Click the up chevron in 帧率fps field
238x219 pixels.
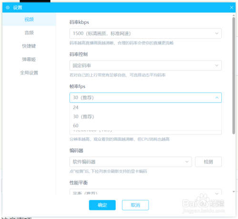coord(217,98)
